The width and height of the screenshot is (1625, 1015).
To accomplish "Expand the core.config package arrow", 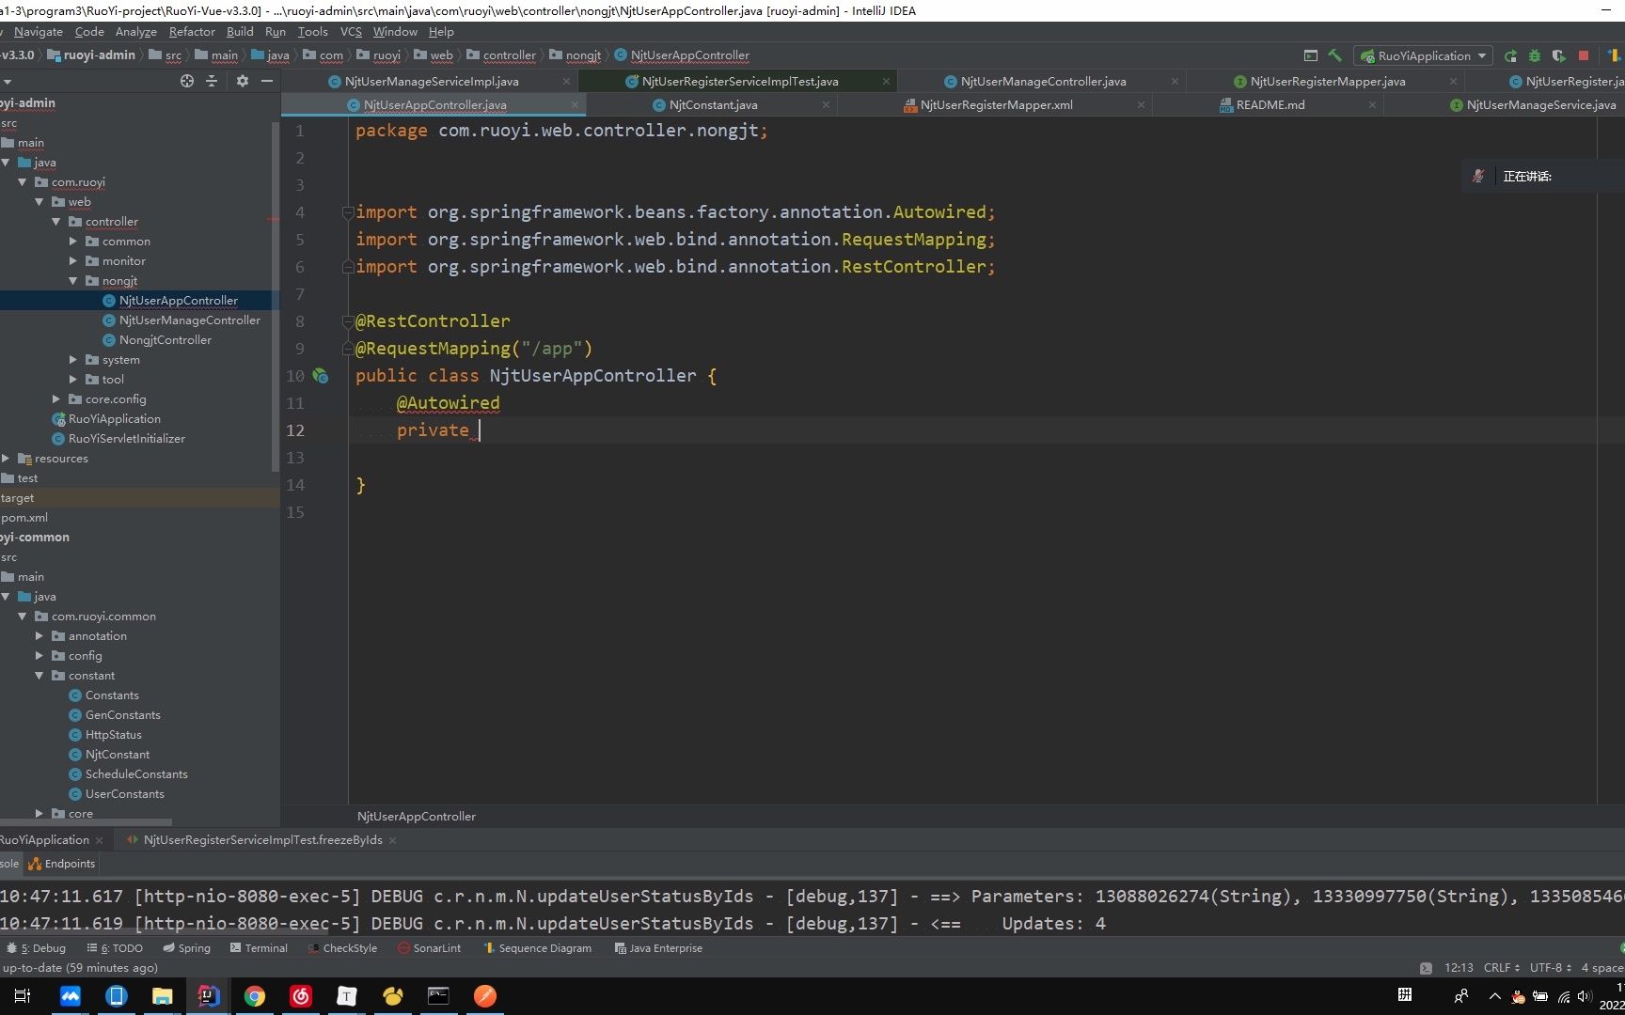I will pos(56,399).
